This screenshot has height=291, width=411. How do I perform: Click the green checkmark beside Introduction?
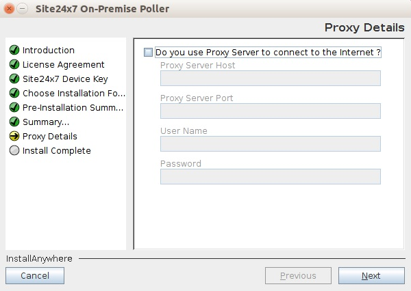14,51
